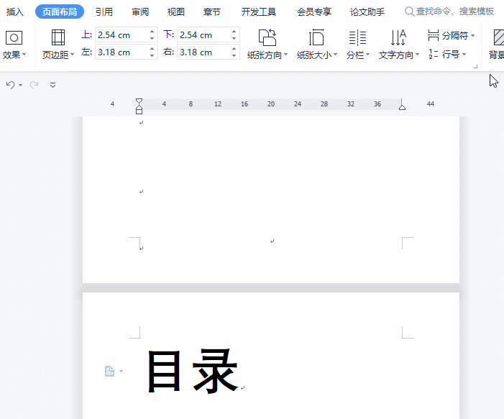Click the search magnifier icon
This screenshot has height=419, width=504.
[409, 11]
